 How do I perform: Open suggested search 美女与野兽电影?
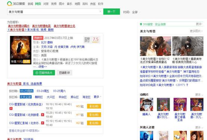click(41, 26)
